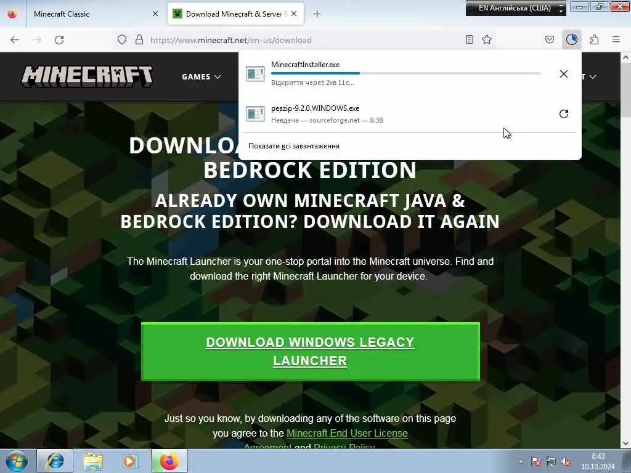This screenshot has width=631, height=473.
Task: Click the page scrollbar up arrow
Action: click(x=626, y=57)
